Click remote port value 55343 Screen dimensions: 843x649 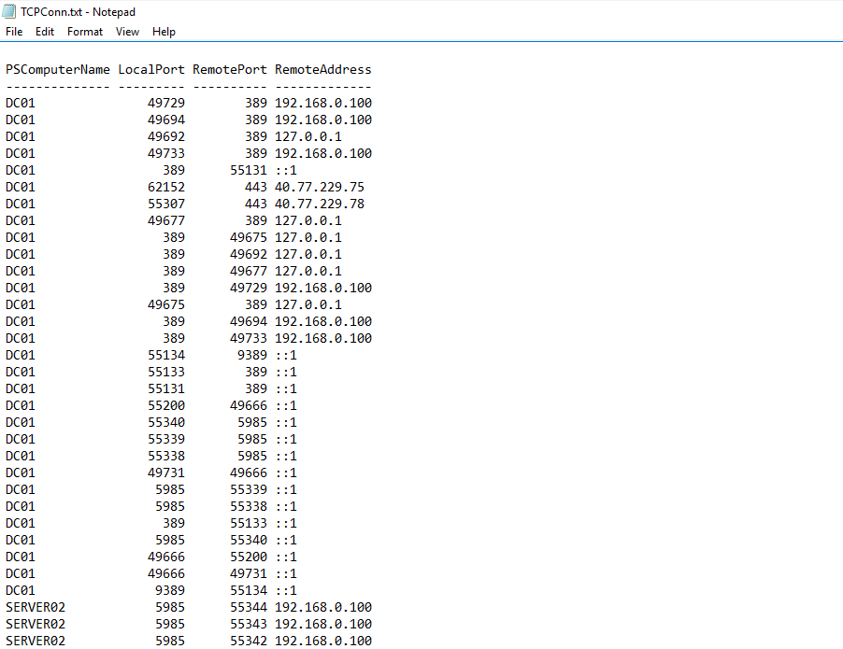tap(249, 624)
